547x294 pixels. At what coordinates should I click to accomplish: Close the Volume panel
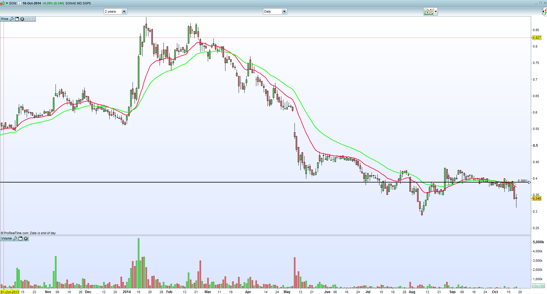(26, 238)
